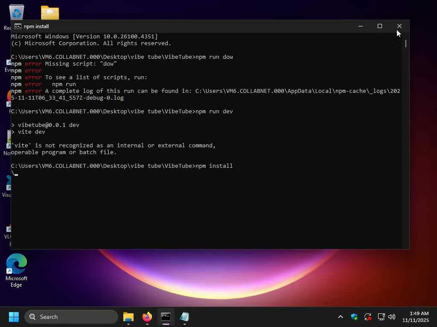Click 'operable program or batch file.' line
Screen dimensions: 437x327
(64, 152)
